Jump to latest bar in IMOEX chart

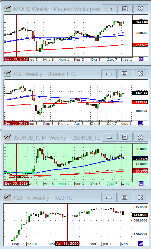141,59
